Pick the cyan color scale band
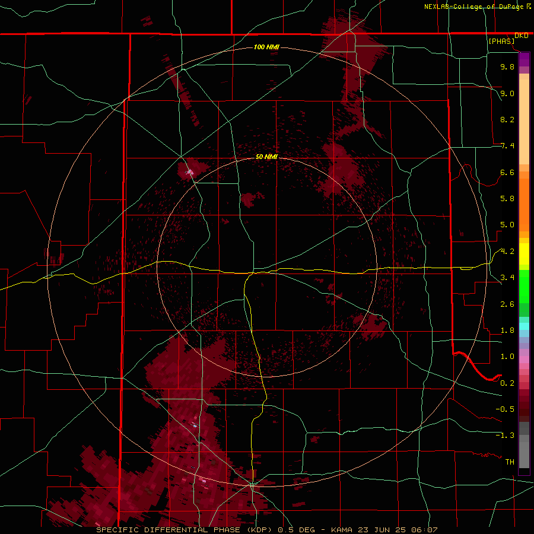The image size is (534, 534). (524, 326)
